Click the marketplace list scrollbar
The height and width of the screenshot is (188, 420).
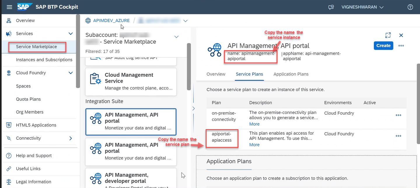point(189,66)
